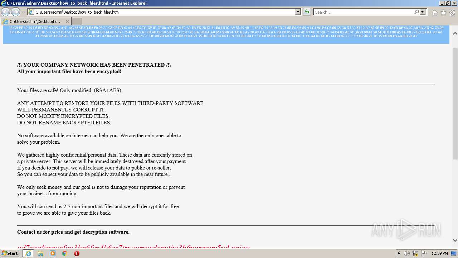Click 'No software available on internet' line
458x258 pixels.
99,135
